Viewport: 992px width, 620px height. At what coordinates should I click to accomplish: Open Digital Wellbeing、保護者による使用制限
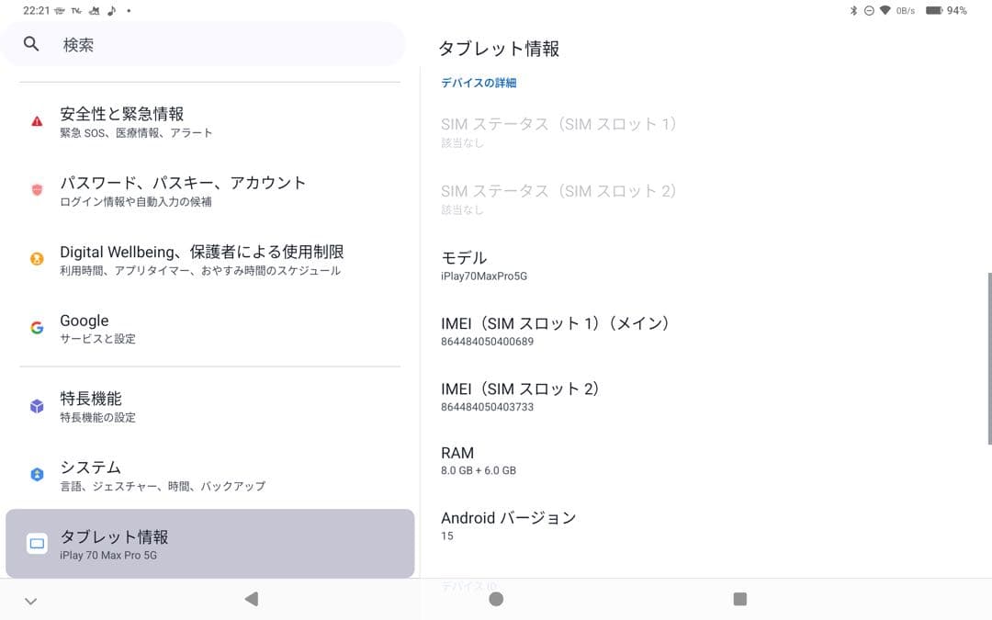210,259
